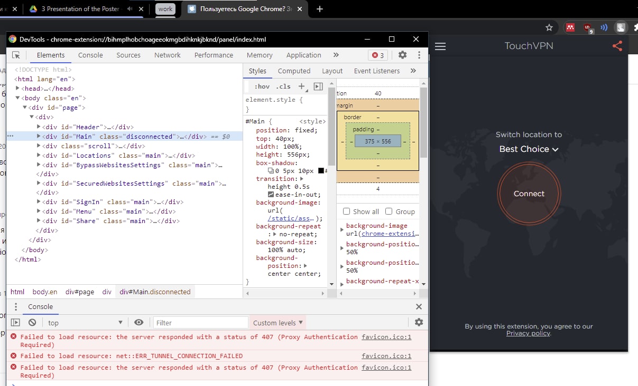Switch to the Performance panel tab
Image resolution: width=638 pixels, height=386 pixels.
click(214, 55)
